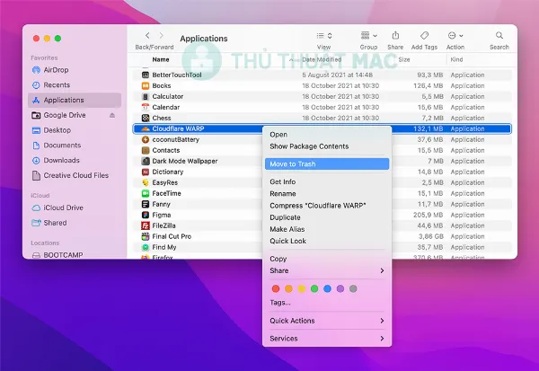Click the Back arrow in Finder toolbar

pos(147,35)
